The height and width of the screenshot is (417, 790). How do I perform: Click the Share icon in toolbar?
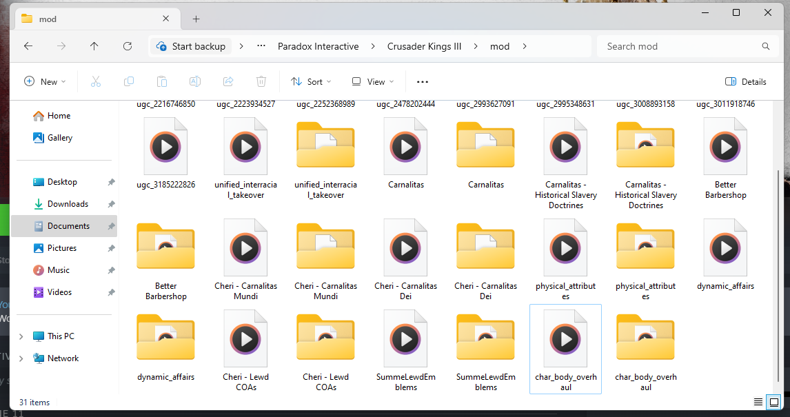tap(228, 81)
